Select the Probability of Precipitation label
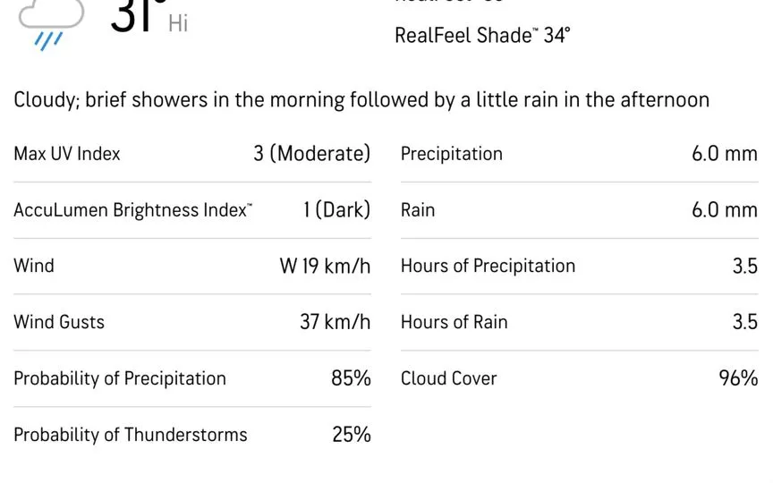Screen dimensions: 773x483 [120, 378]
